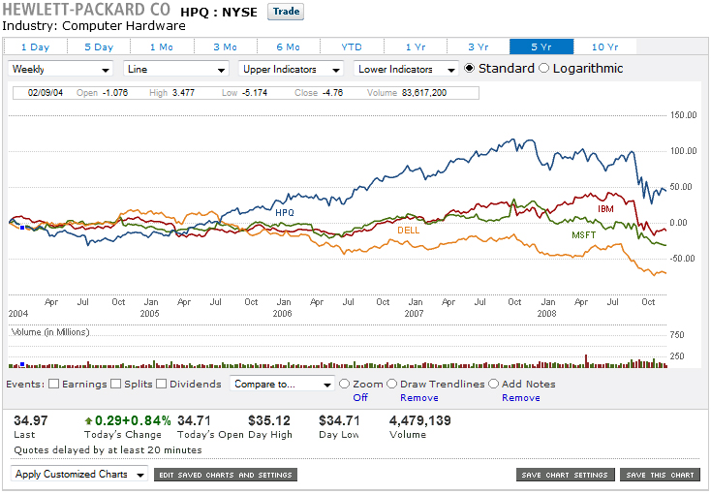
Task: Click the Volume (in Millions) label
Action: pos(49,332)
